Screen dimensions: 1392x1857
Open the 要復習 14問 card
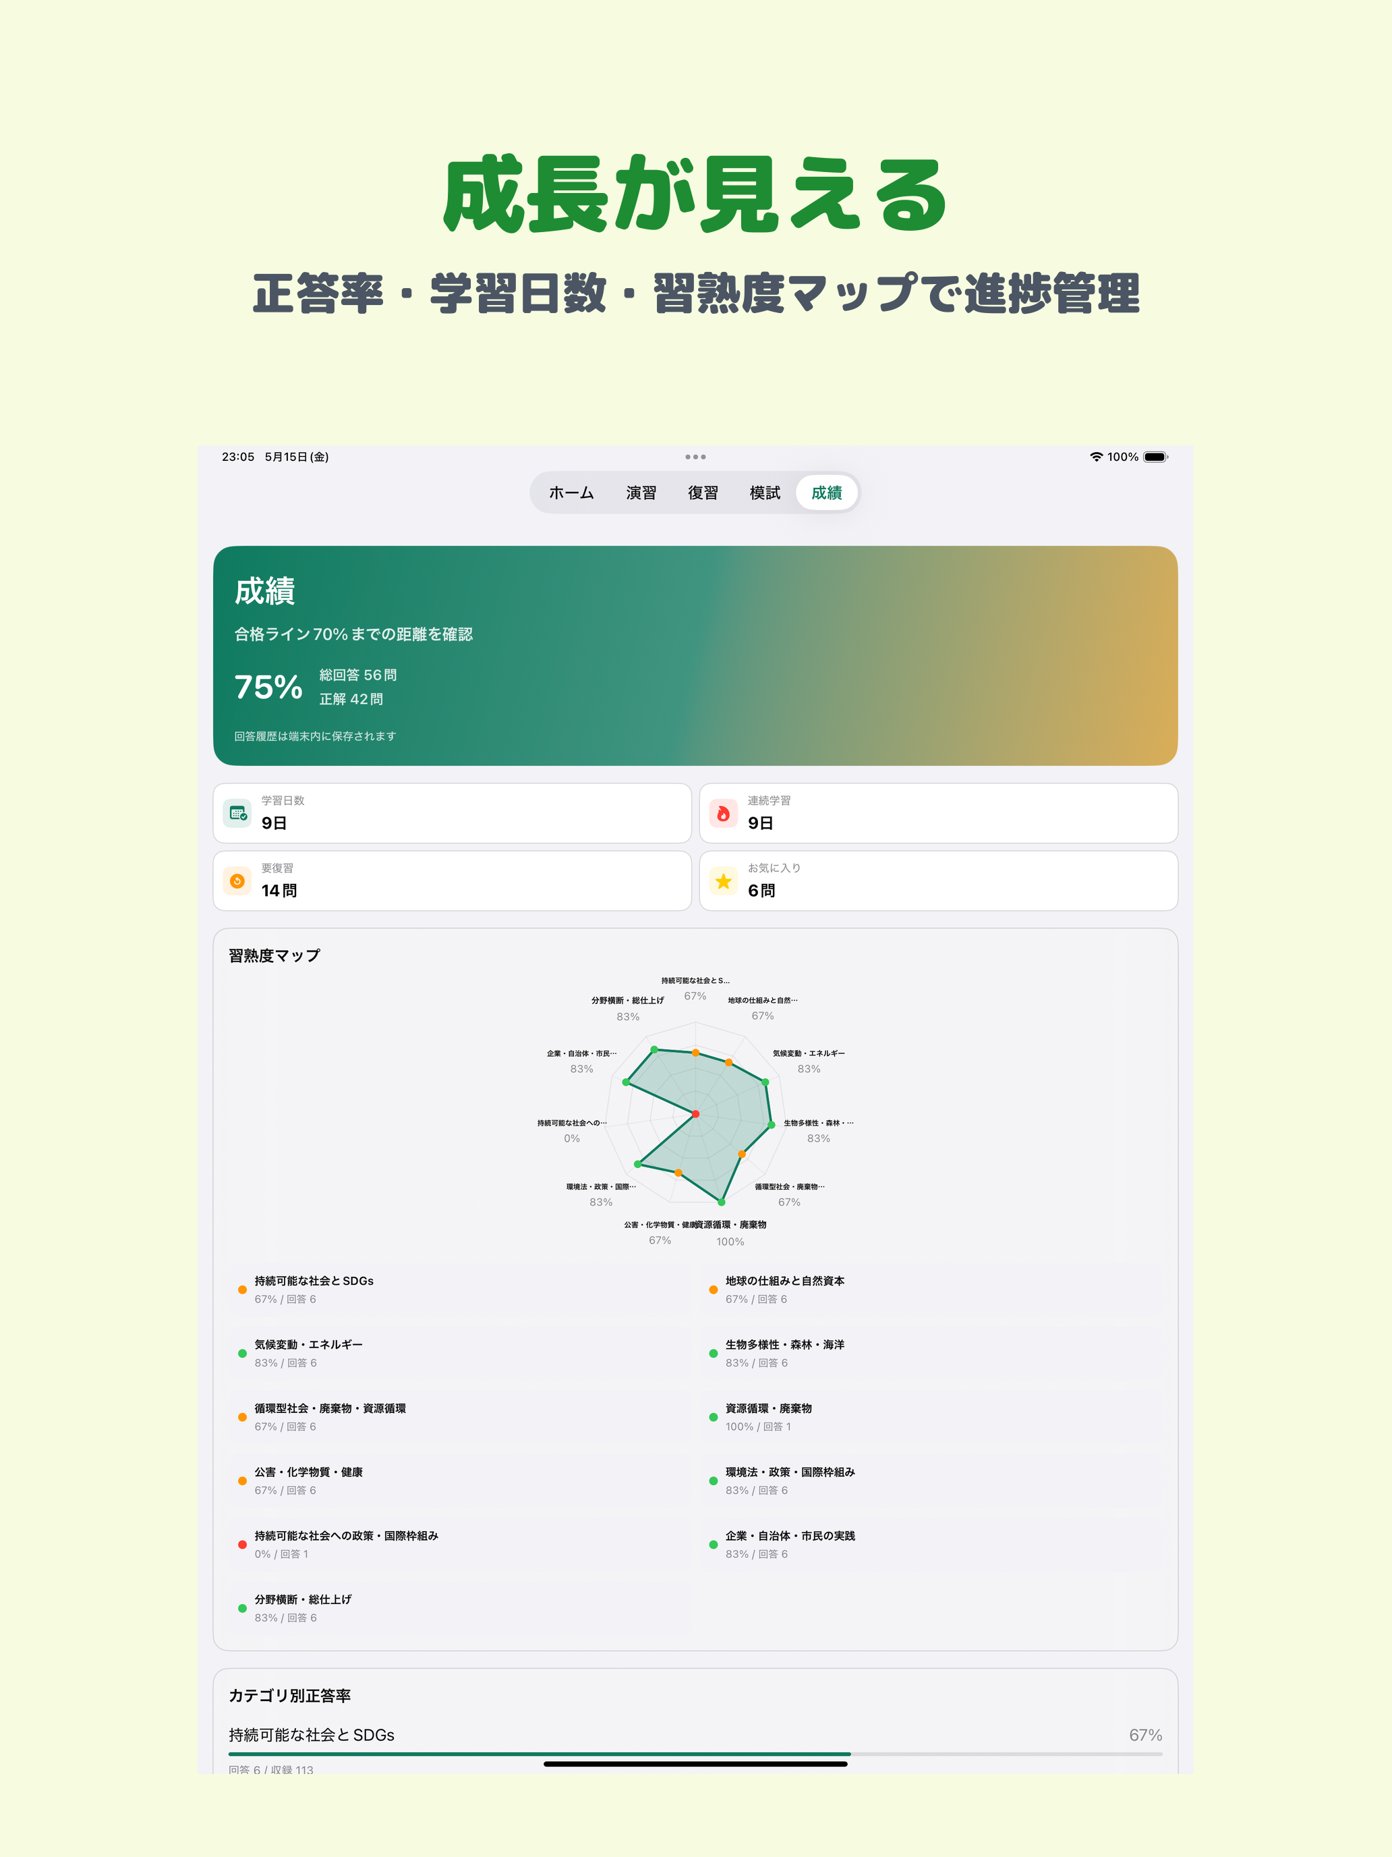click(453, 881)
